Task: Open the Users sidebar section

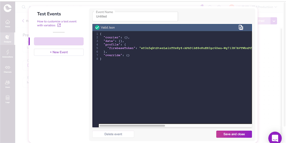Action: point(7,84)
